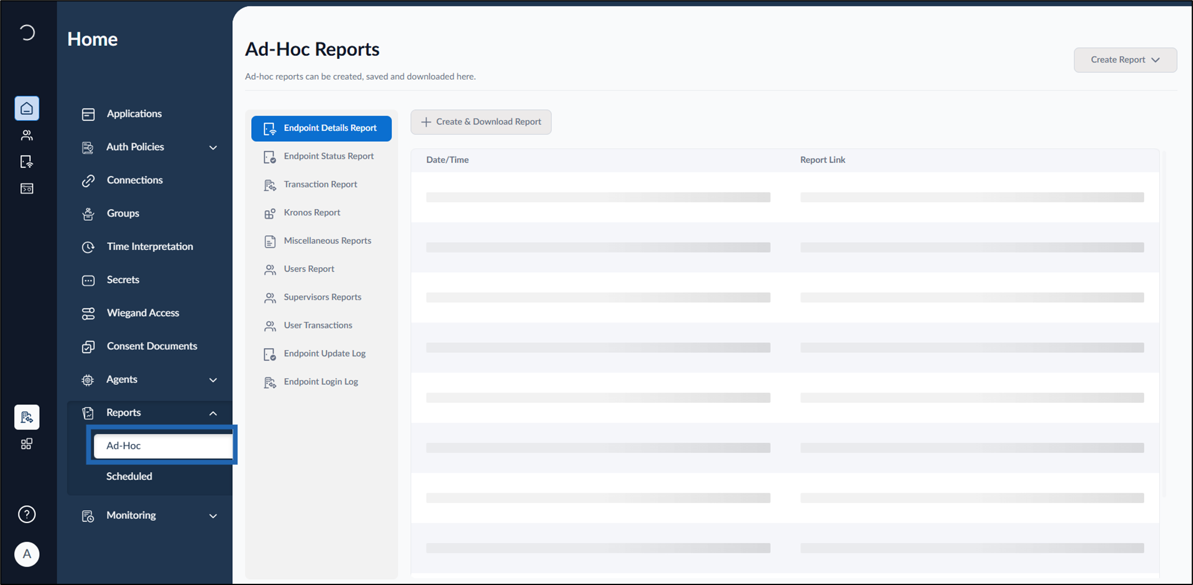Click the Report Link column header
The image size is (1193, 585).
823,160
